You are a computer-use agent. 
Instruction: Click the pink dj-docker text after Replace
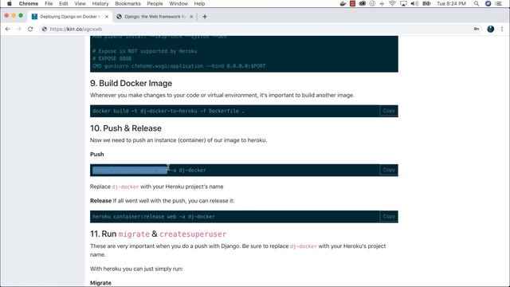tap(125, 187)
